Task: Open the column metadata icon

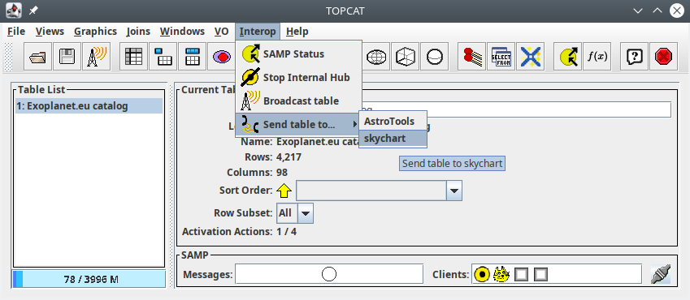Action: pyautogui.click(x=193, y=57)
